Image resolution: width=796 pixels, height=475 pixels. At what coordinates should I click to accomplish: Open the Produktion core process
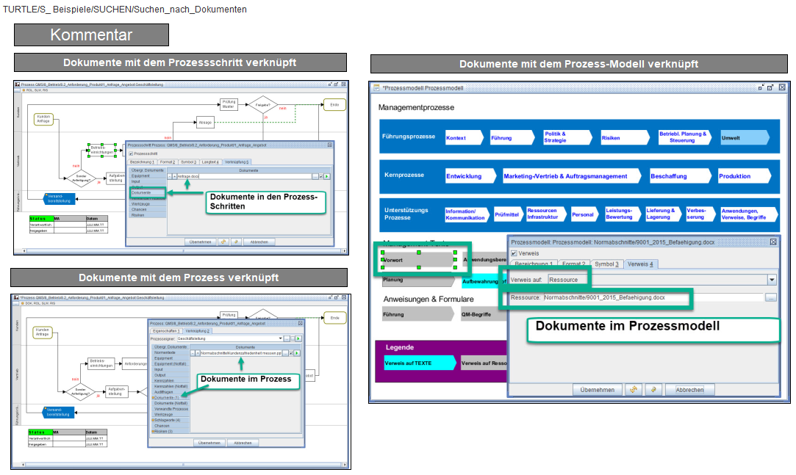pyautogui.click(x=745, y=176)
